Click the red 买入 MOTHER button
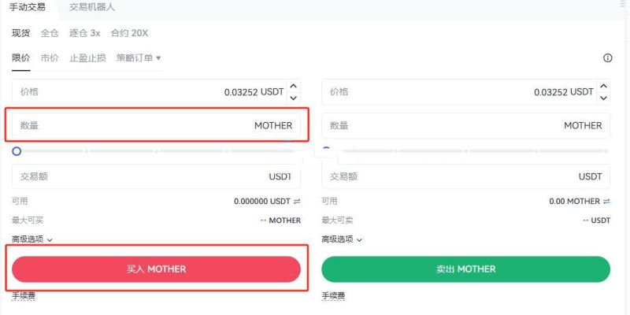 [156, 269]
